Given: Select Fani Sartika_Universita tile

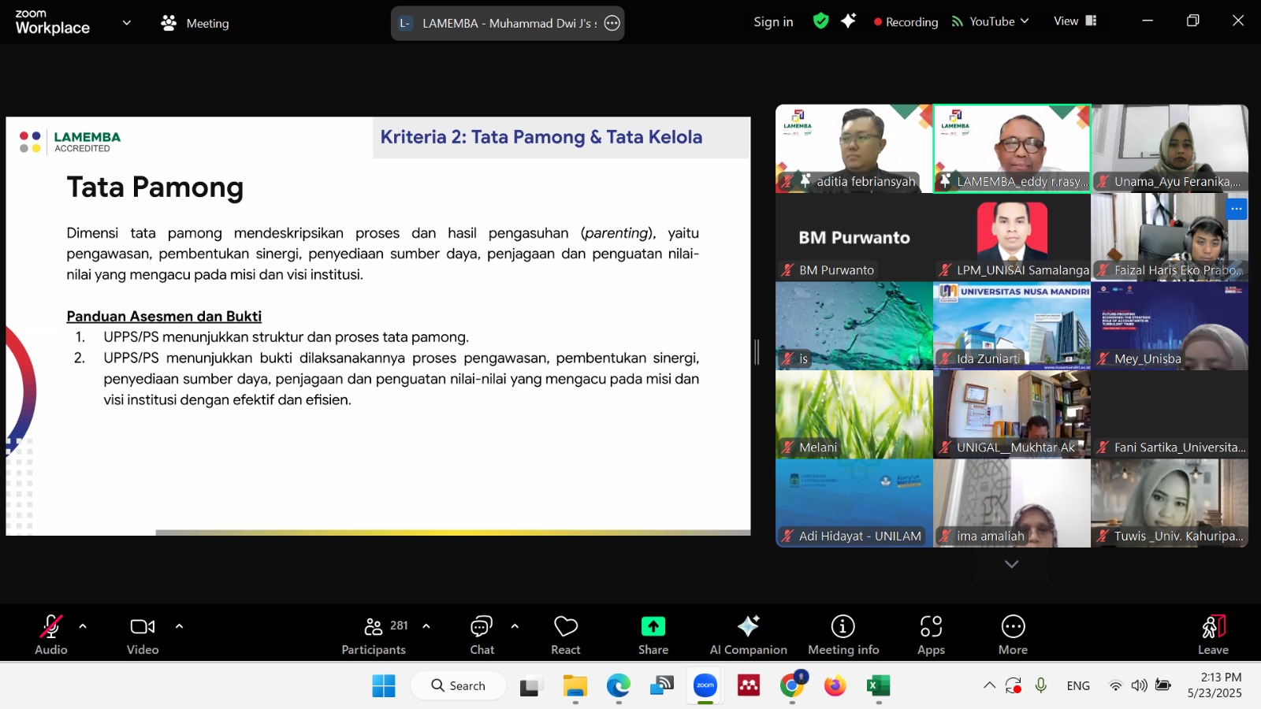Looking at the screenshot, I should (x=1170, y=414).
